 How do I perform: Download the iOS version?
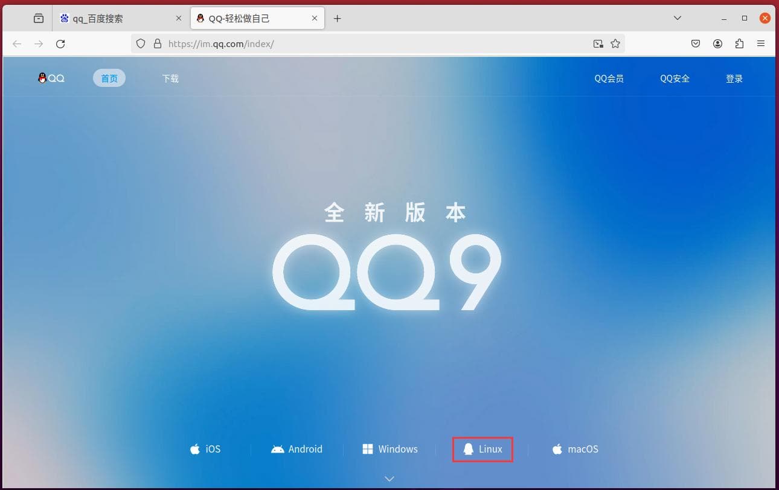coord(205,449)
